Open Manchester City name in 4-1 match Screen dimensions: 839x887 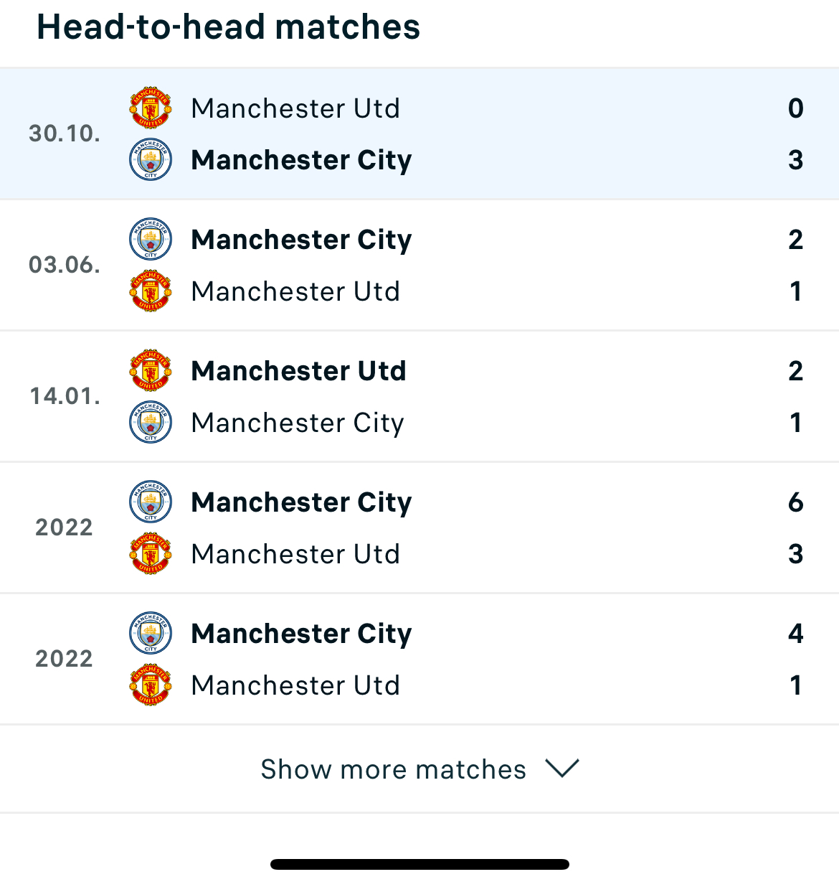301,634
